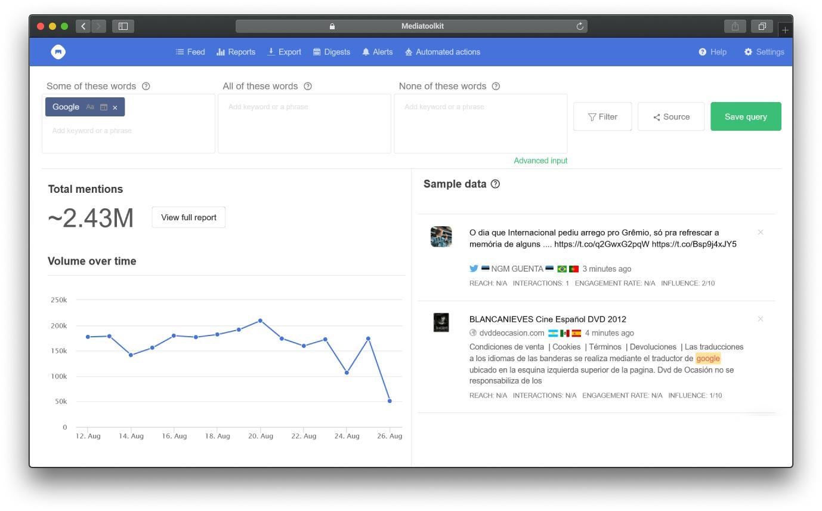Click highlighted google word in mention
This screenshot has height=511, width=822.
tap(708, 358)
